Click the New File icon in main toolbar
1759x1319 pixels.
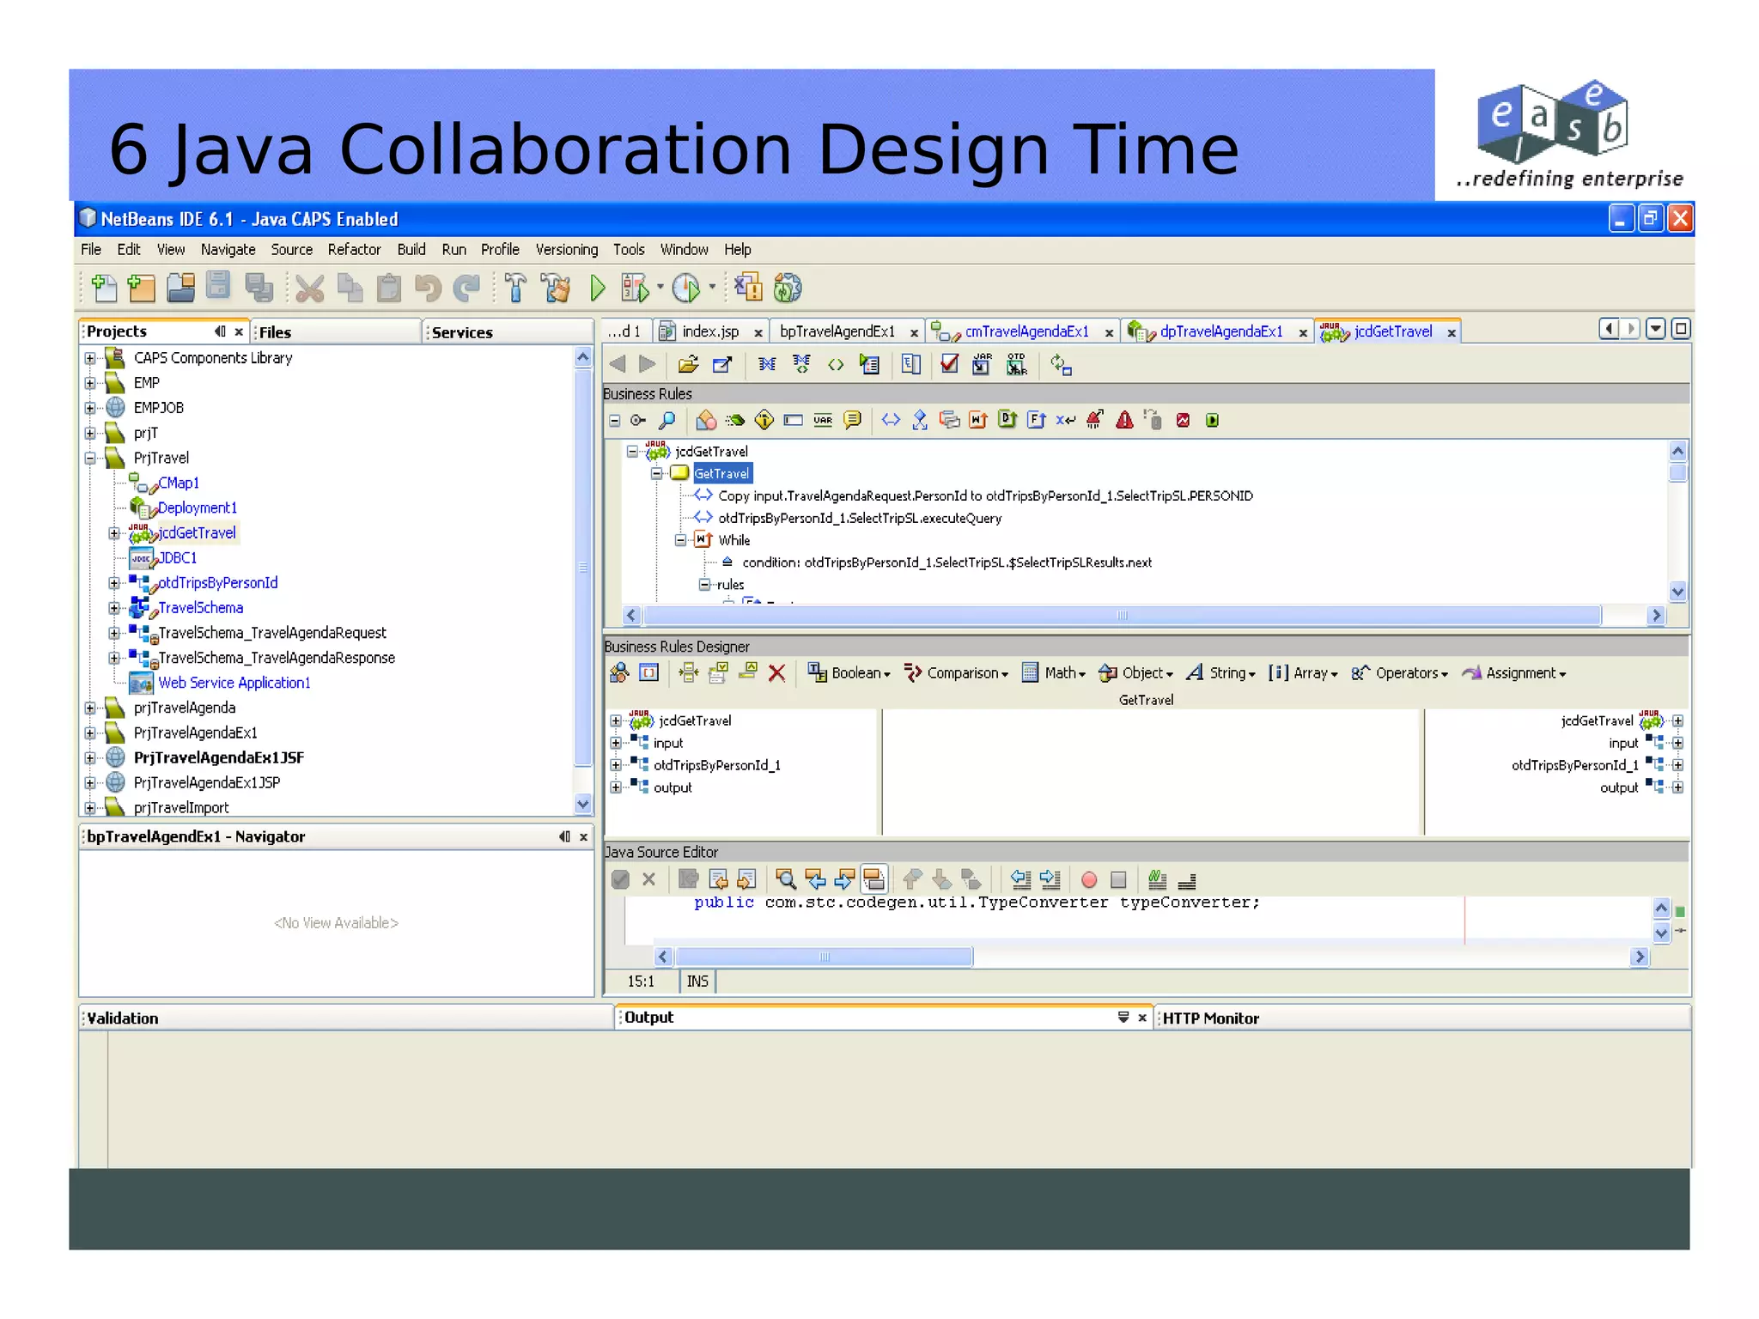(x=104, y=289)
